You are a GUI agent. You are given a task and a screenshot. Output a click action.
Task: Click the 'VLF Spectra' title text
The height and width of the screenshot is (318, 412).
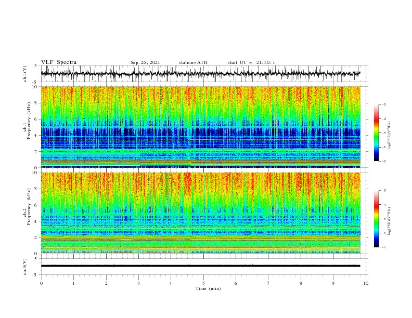tap(59, 62)
